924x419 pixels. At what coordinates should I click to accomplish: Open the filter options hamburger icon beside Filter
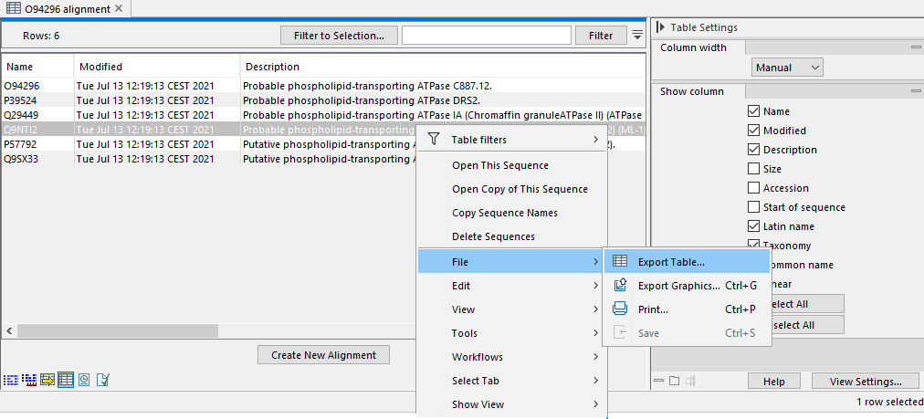[x=637, y=35]
